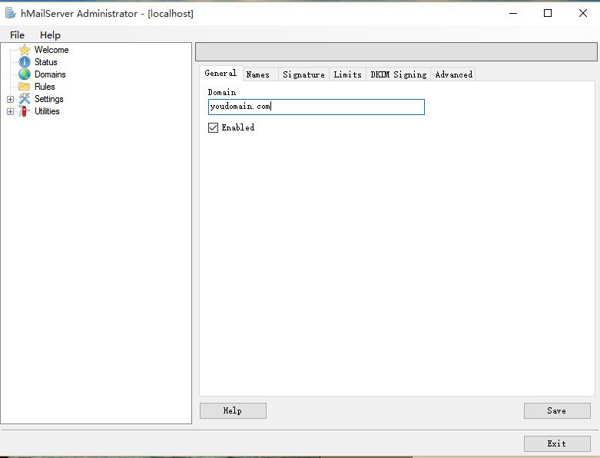Select Rules in the tree
Viewport: 600px width, 458px height.
pos(45,87)
